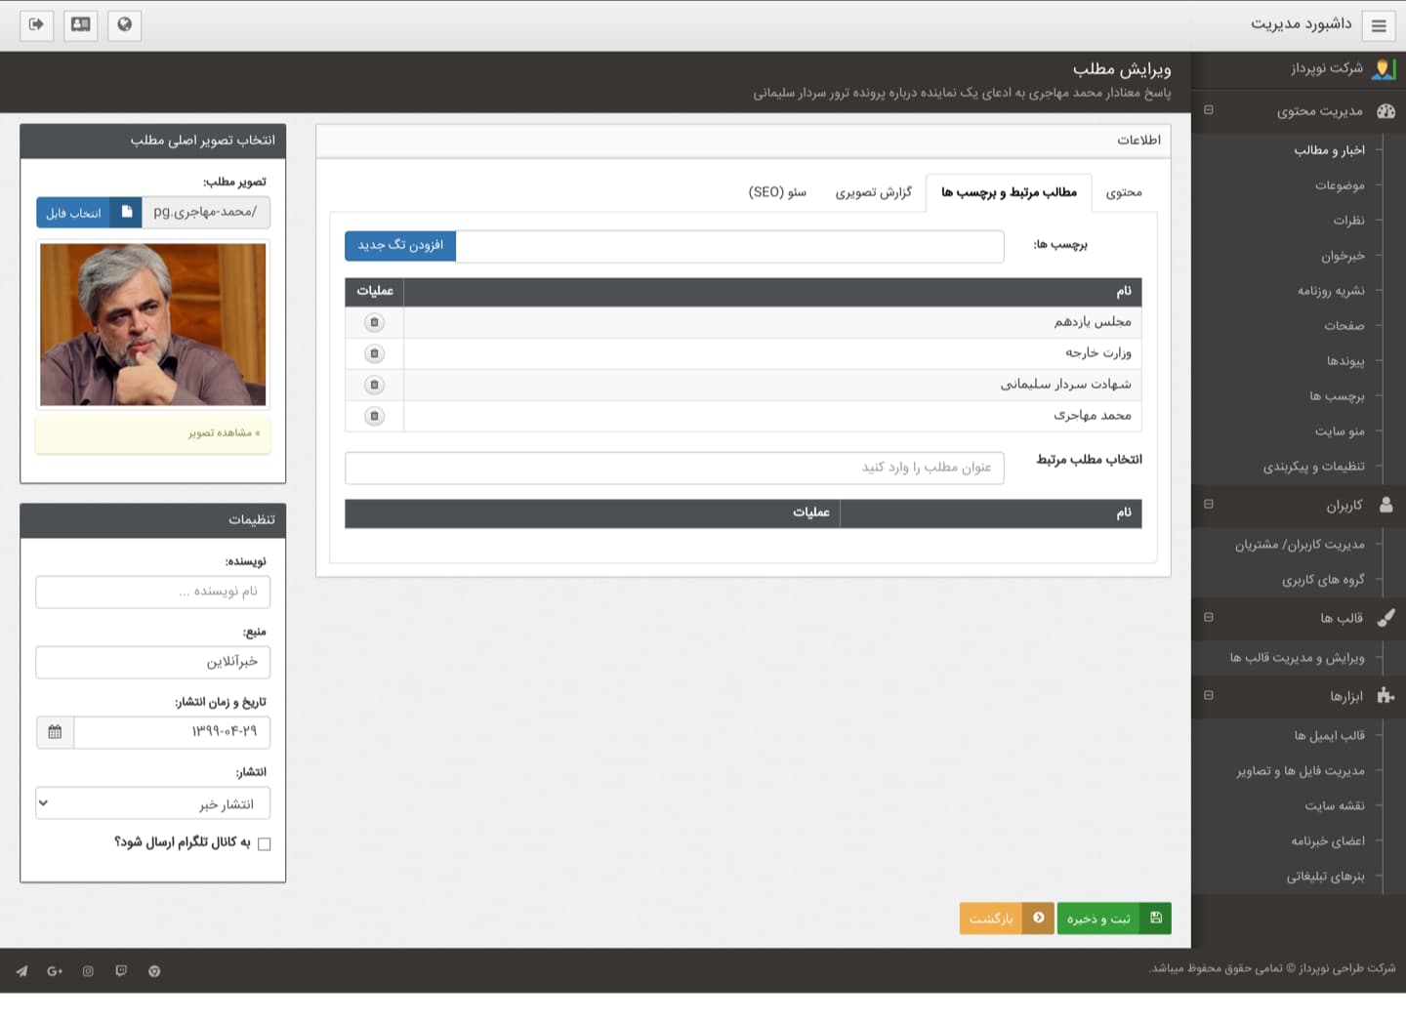Click the Telegram icon in footer
The image size is (1406, 1024).
(x=21, y=971)
